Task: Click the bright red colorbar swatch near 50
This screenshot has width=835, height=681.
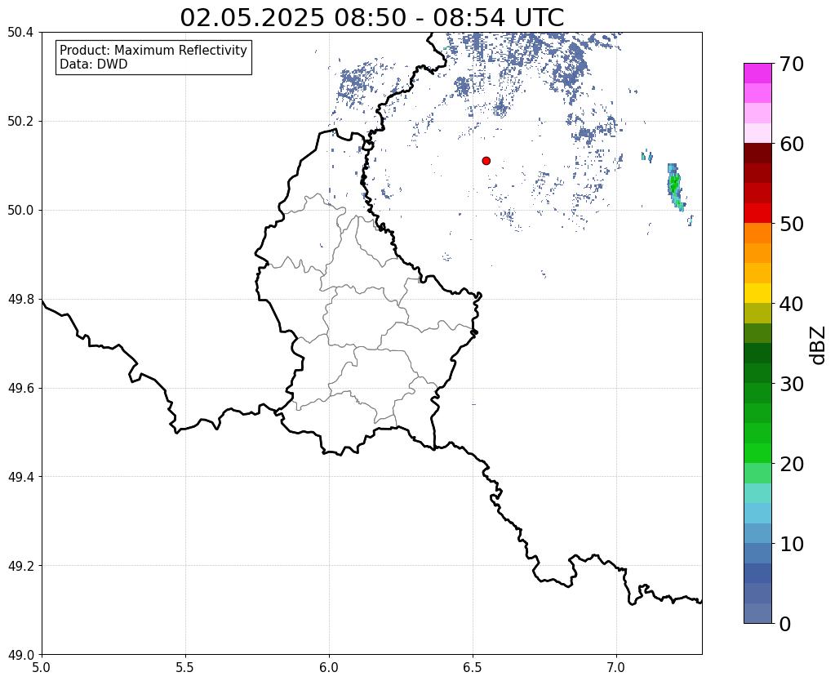Action: [x=757, y=213]
